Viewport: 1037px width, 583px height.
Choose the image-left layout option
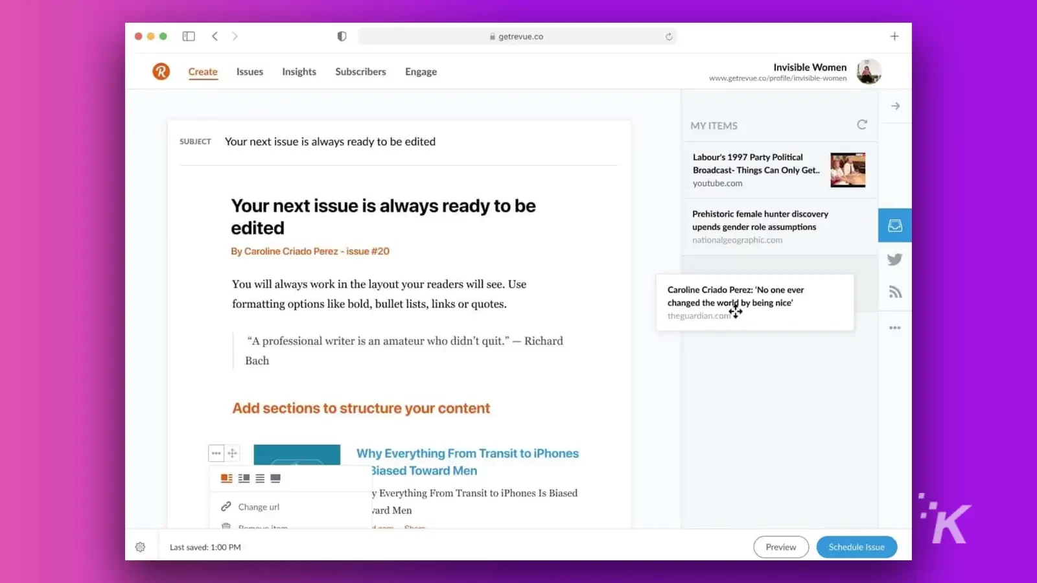[226, 478]
